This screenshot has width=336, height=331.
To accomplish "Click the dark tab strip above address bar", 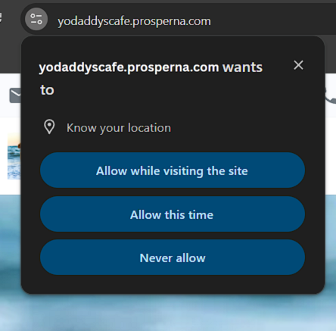I will pyautogui.click(x=168, y=2).
